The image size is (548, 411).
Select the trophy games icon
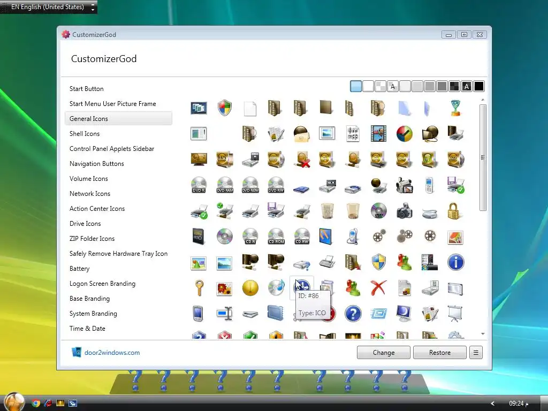(x=456, y=108)
